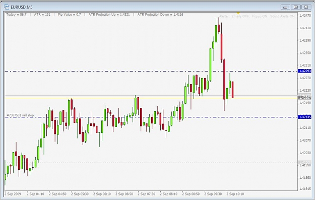Click the '2 Sep 06:50' time label

124,194
